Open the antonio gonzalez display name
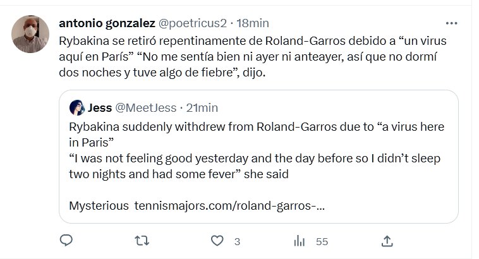Screen dimensions: 479x259 (x=107, y=23)
